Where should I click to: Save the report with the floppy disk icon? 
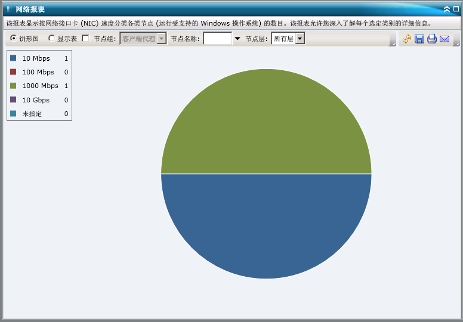tap(419, 39)
